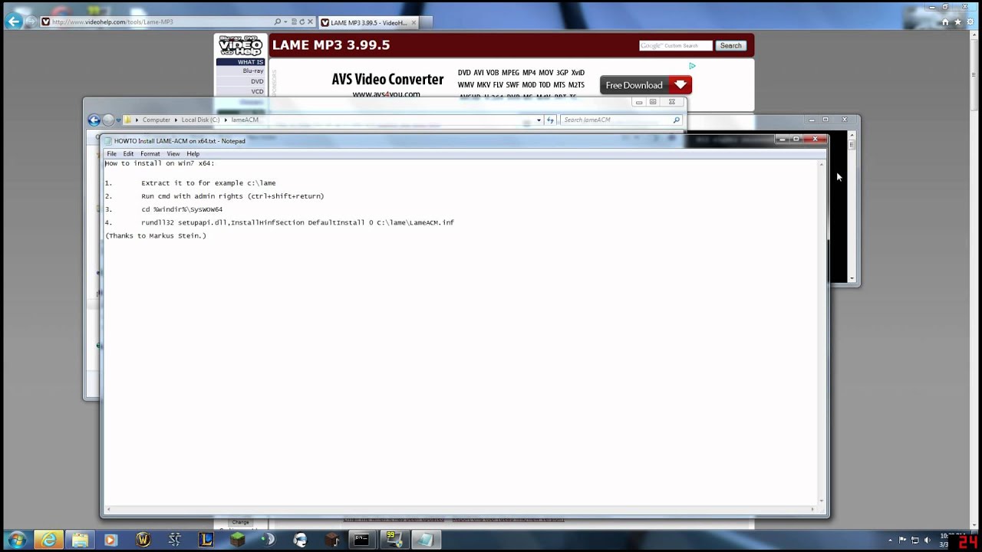Click the command window scrollbar down arrow
Image resolution: width=982 pixels, height=552 pixels.
[852, 278]
